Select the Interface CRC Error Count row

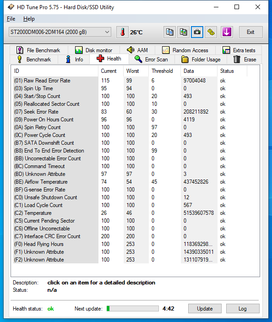(130, 236)
